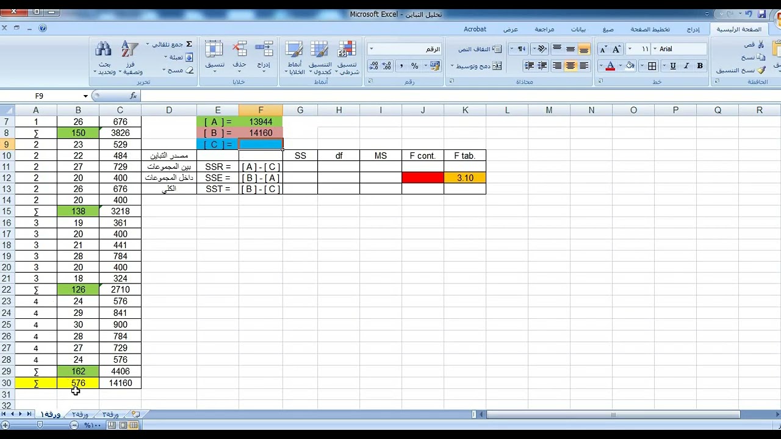Click the insert function fx button
This screenshot has height=439, width=781.
click(134, 96)
